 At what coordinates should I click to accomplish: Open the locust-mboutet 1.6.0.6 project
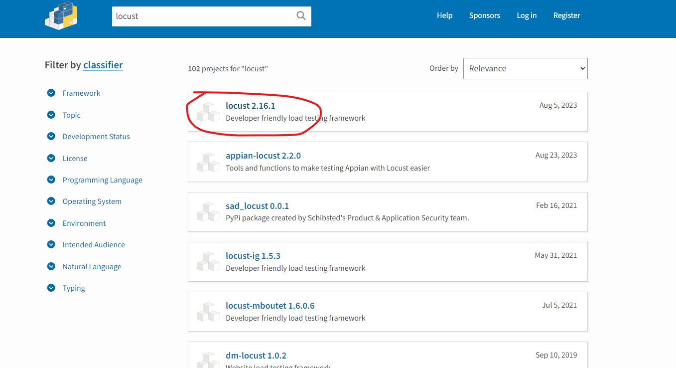click(270, 306)
